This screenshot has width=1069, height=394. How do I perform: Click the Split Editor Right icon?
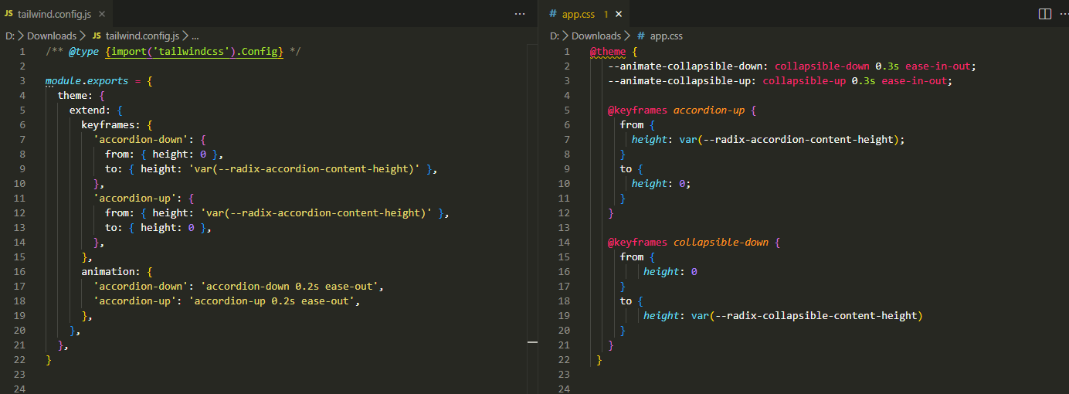pos(1044,14)
